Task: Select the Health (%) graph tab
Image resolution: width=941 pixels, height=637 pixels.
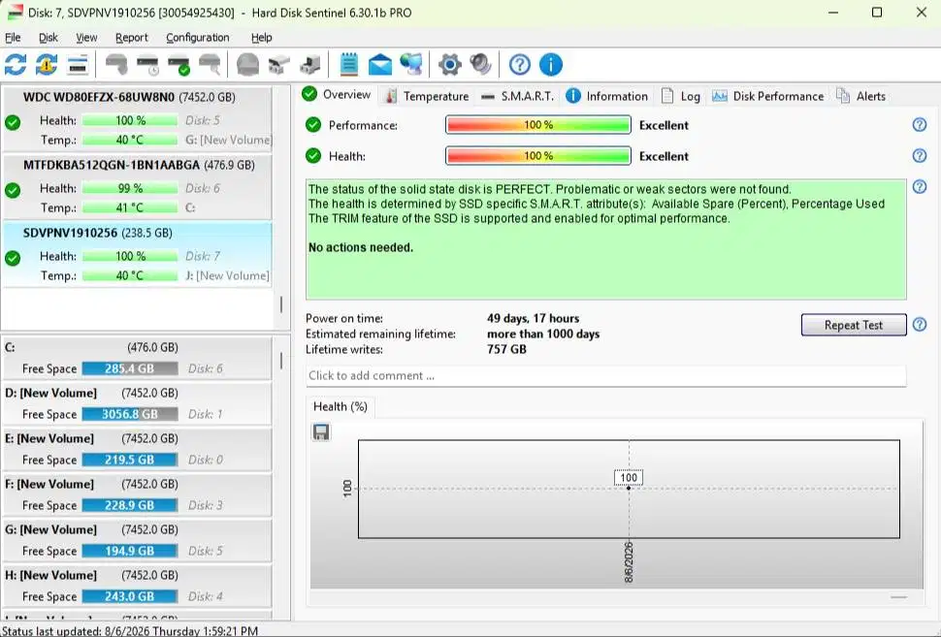Action: click(341, 406)
